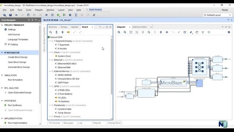
Task: Click the Flow Navigator vertical scrollbar
Action: coord(40,65)
